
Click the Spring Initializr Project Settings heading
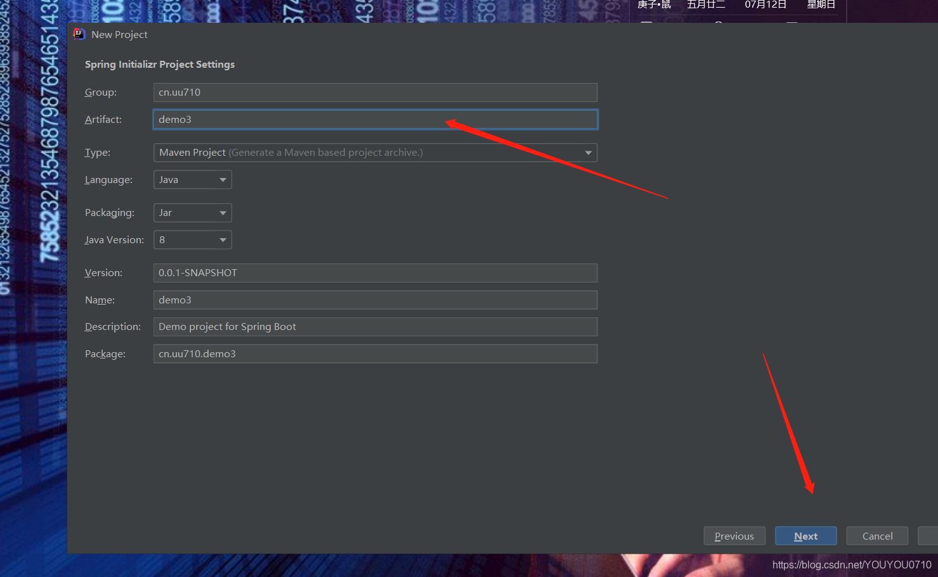tap(160, 65)
